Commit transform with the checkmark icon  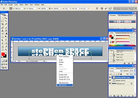(106, 9)
